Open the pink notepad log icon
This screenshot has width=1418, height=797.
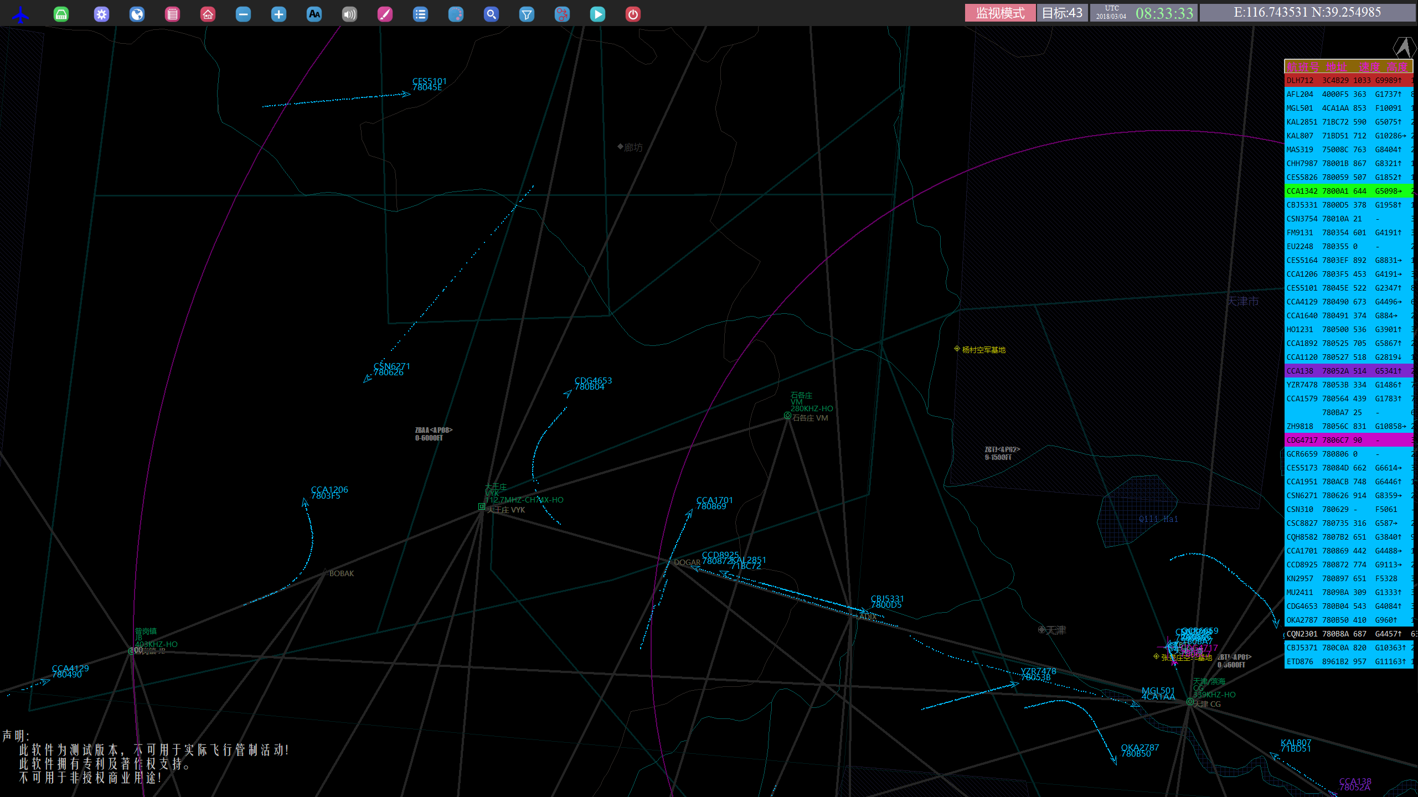(x=172, y=14)
